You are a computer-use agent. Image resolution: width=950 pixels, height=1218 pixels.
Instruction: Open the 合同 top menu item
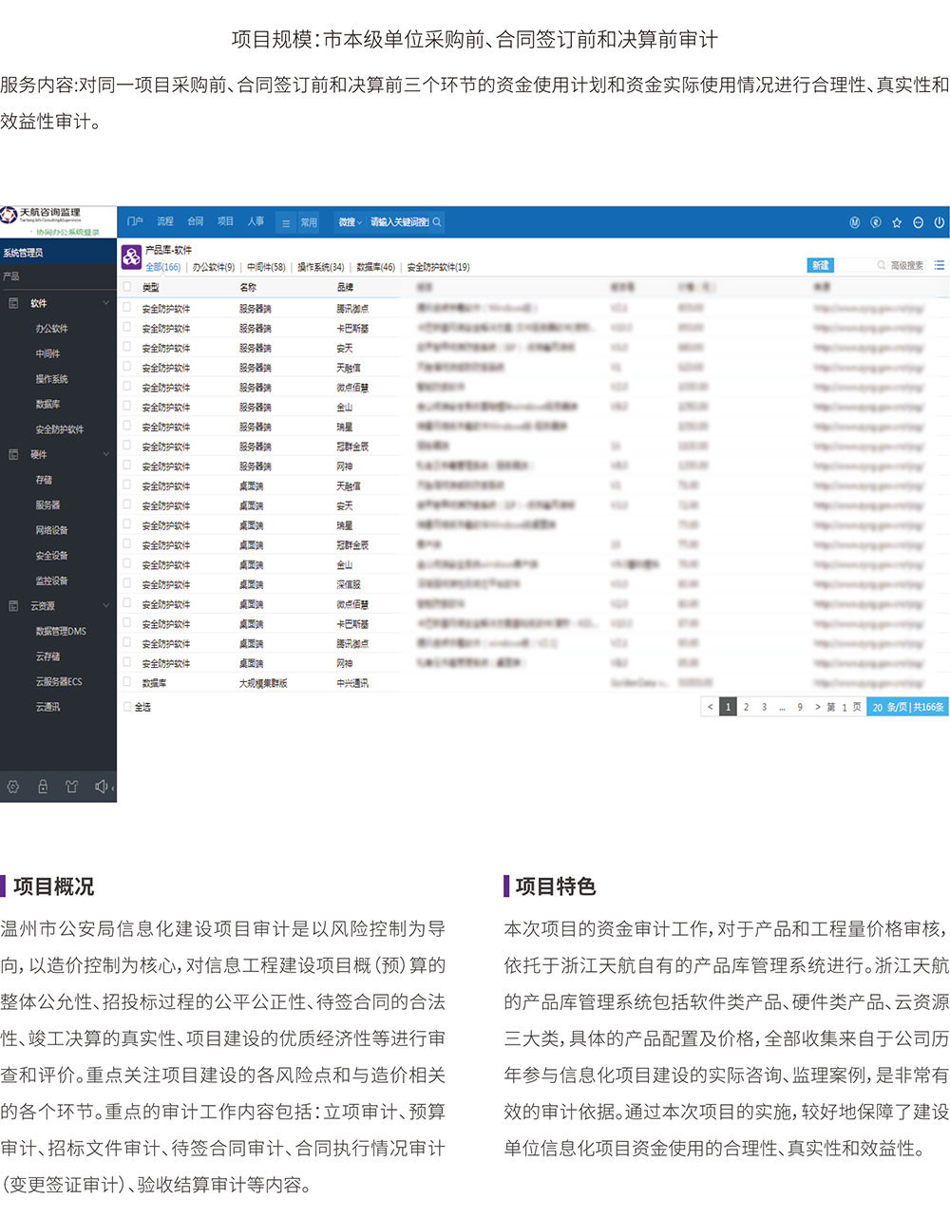click(196, 221)
